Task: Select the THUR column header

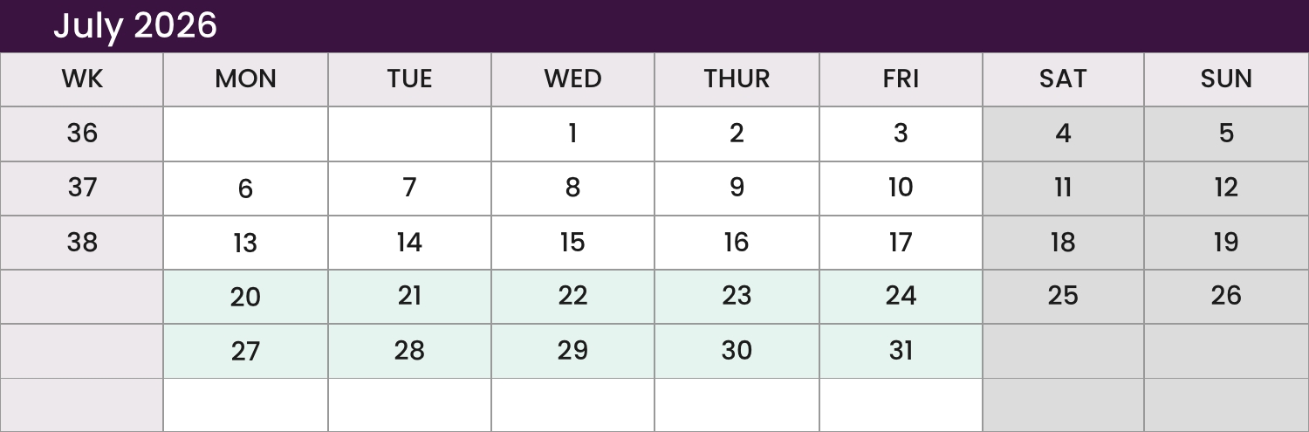Action: point(737,79)
